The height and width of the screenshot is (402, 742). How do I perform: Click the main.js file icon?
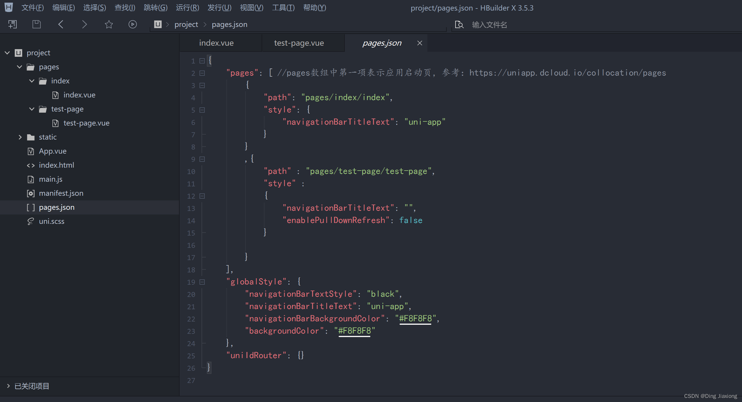pyautogui.click(x=31, y=179)
